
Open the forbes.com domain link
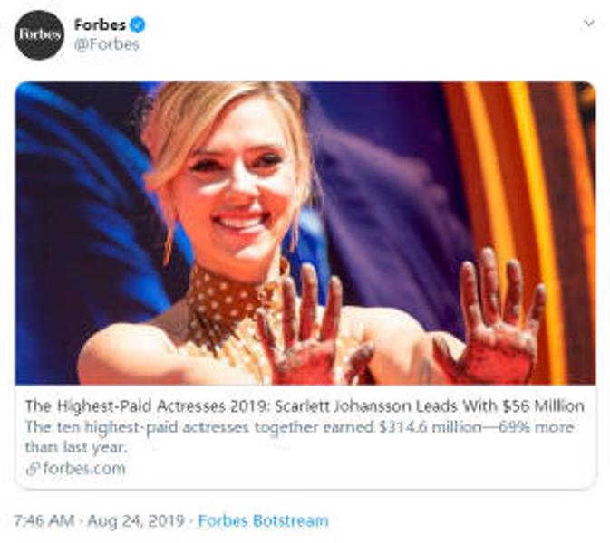(x=82, y=468)
